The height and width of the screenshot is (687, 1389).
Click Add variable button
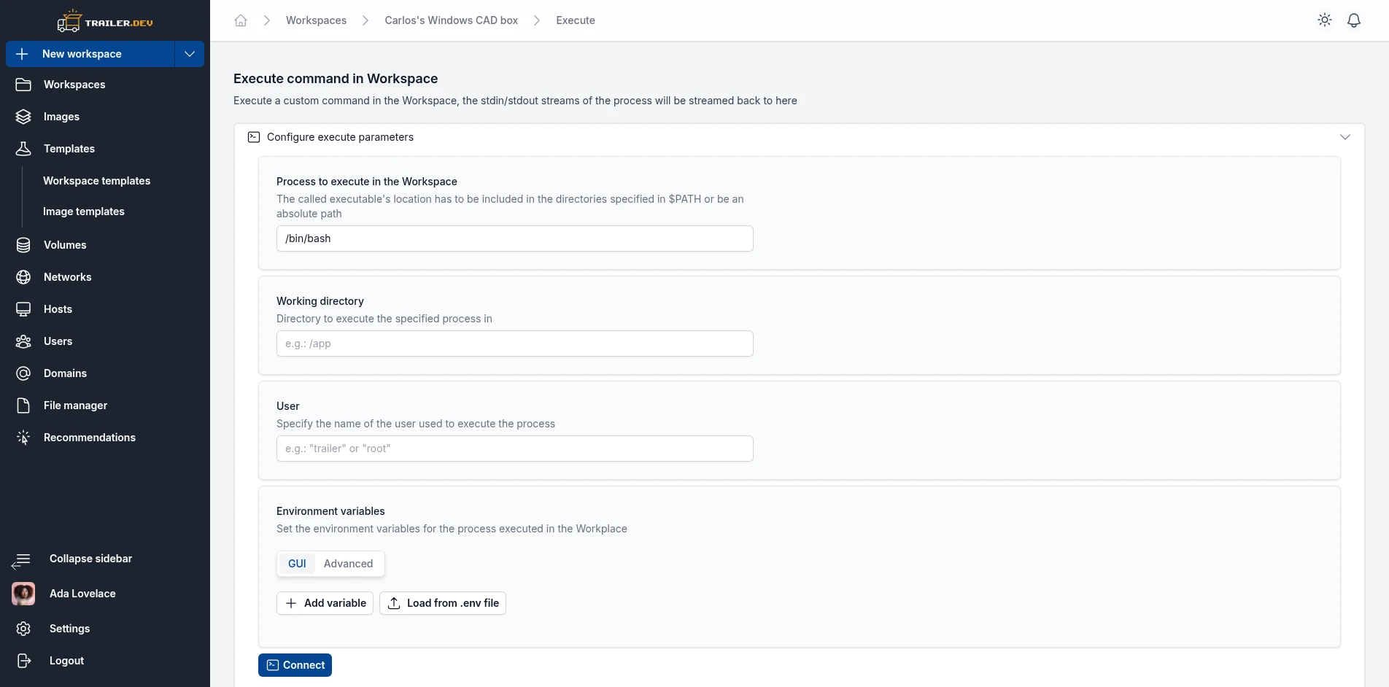point(325,603)
